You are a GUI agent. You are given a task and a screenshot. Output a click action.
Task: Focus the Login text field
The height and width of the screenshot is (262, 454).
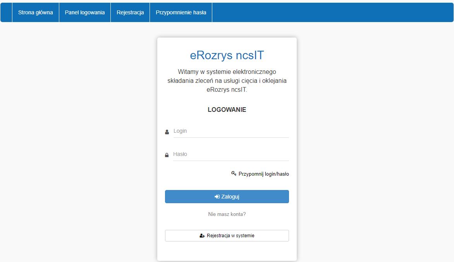(x=230, y=131)
